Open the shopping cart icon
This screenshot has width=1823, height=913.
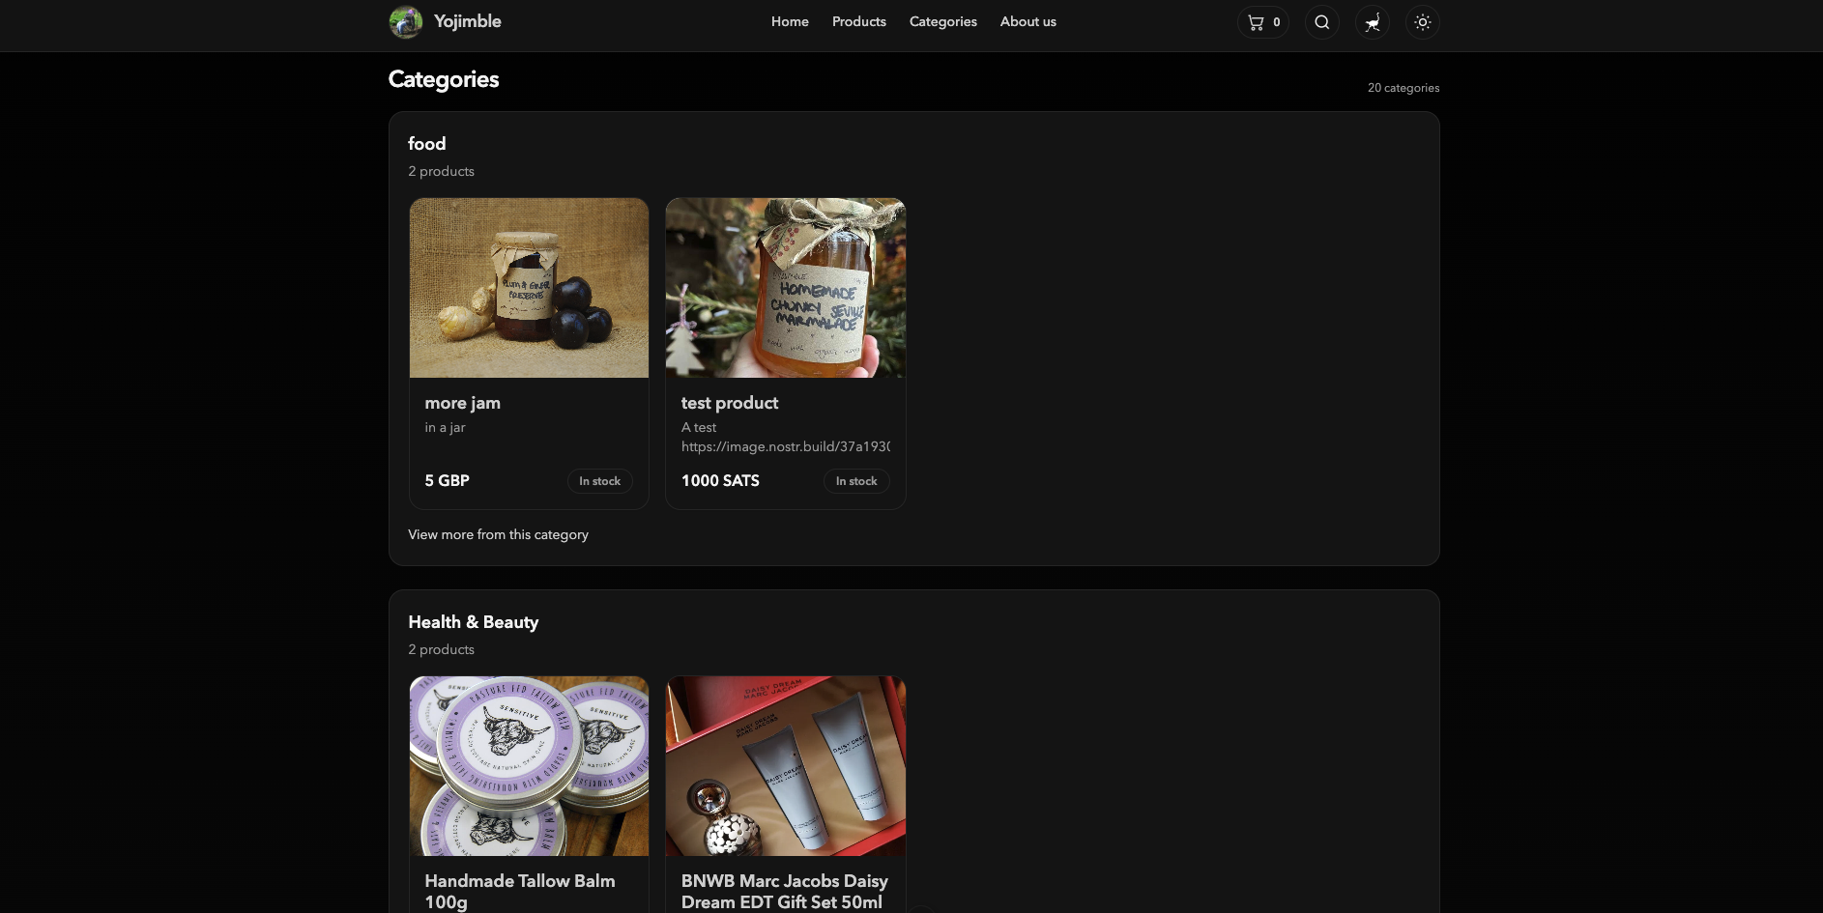tap(1262, 22)
